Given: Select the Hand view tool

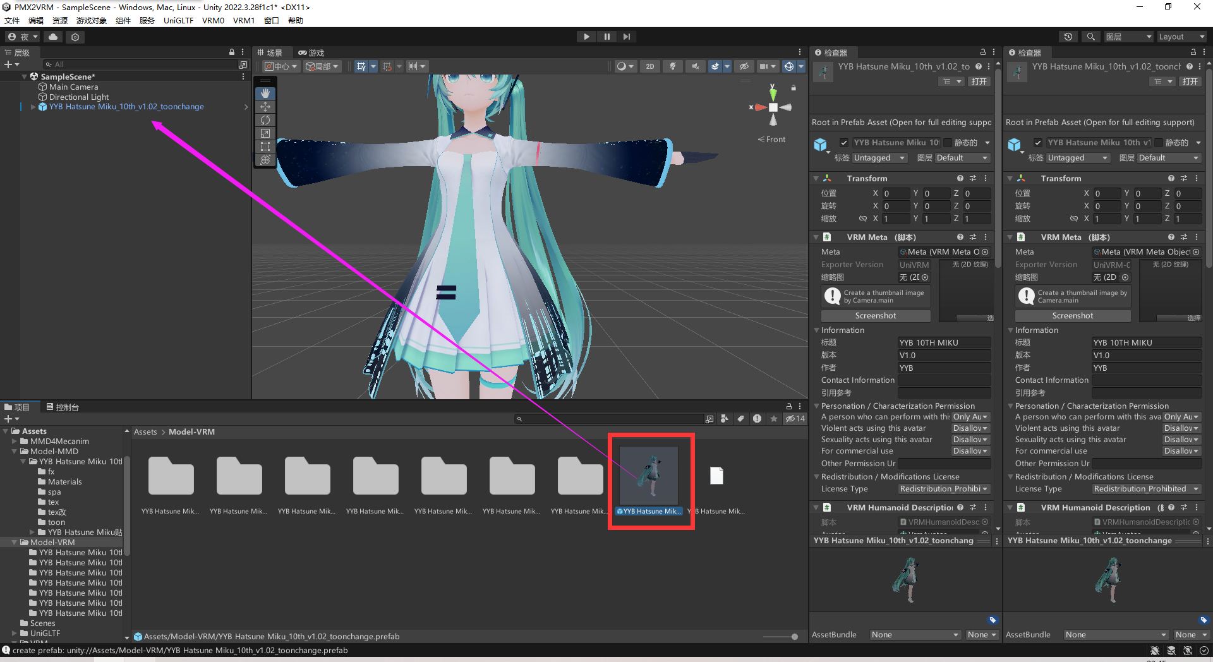Looking at the screenshot, I should click(x=265, y=93).
